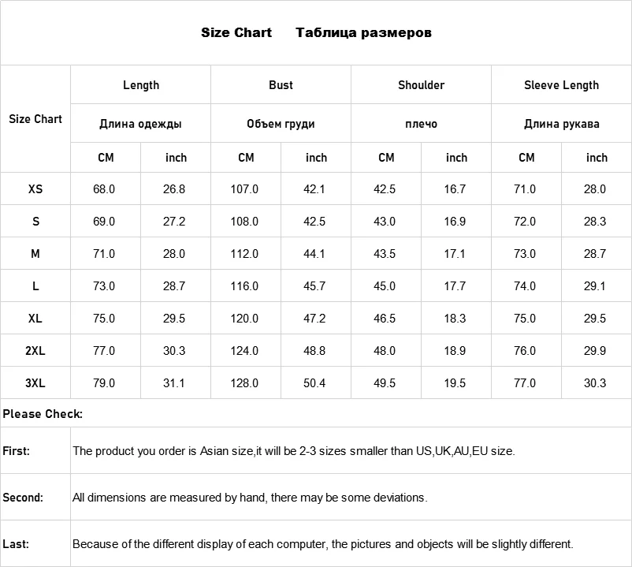Click the "плечо" subheader cell
Screen dimensions: 632x567
421,124
